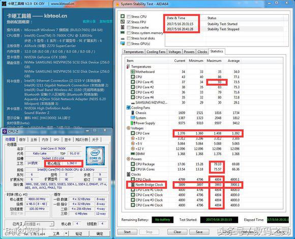Click the CPU chip icon beside Stress CPU

[123, 16]
